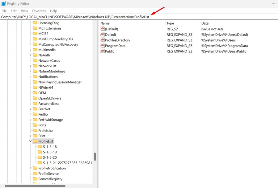Click the registry path address bar
The height and width of the screenshot is (188, 278).
coord(139,17)
